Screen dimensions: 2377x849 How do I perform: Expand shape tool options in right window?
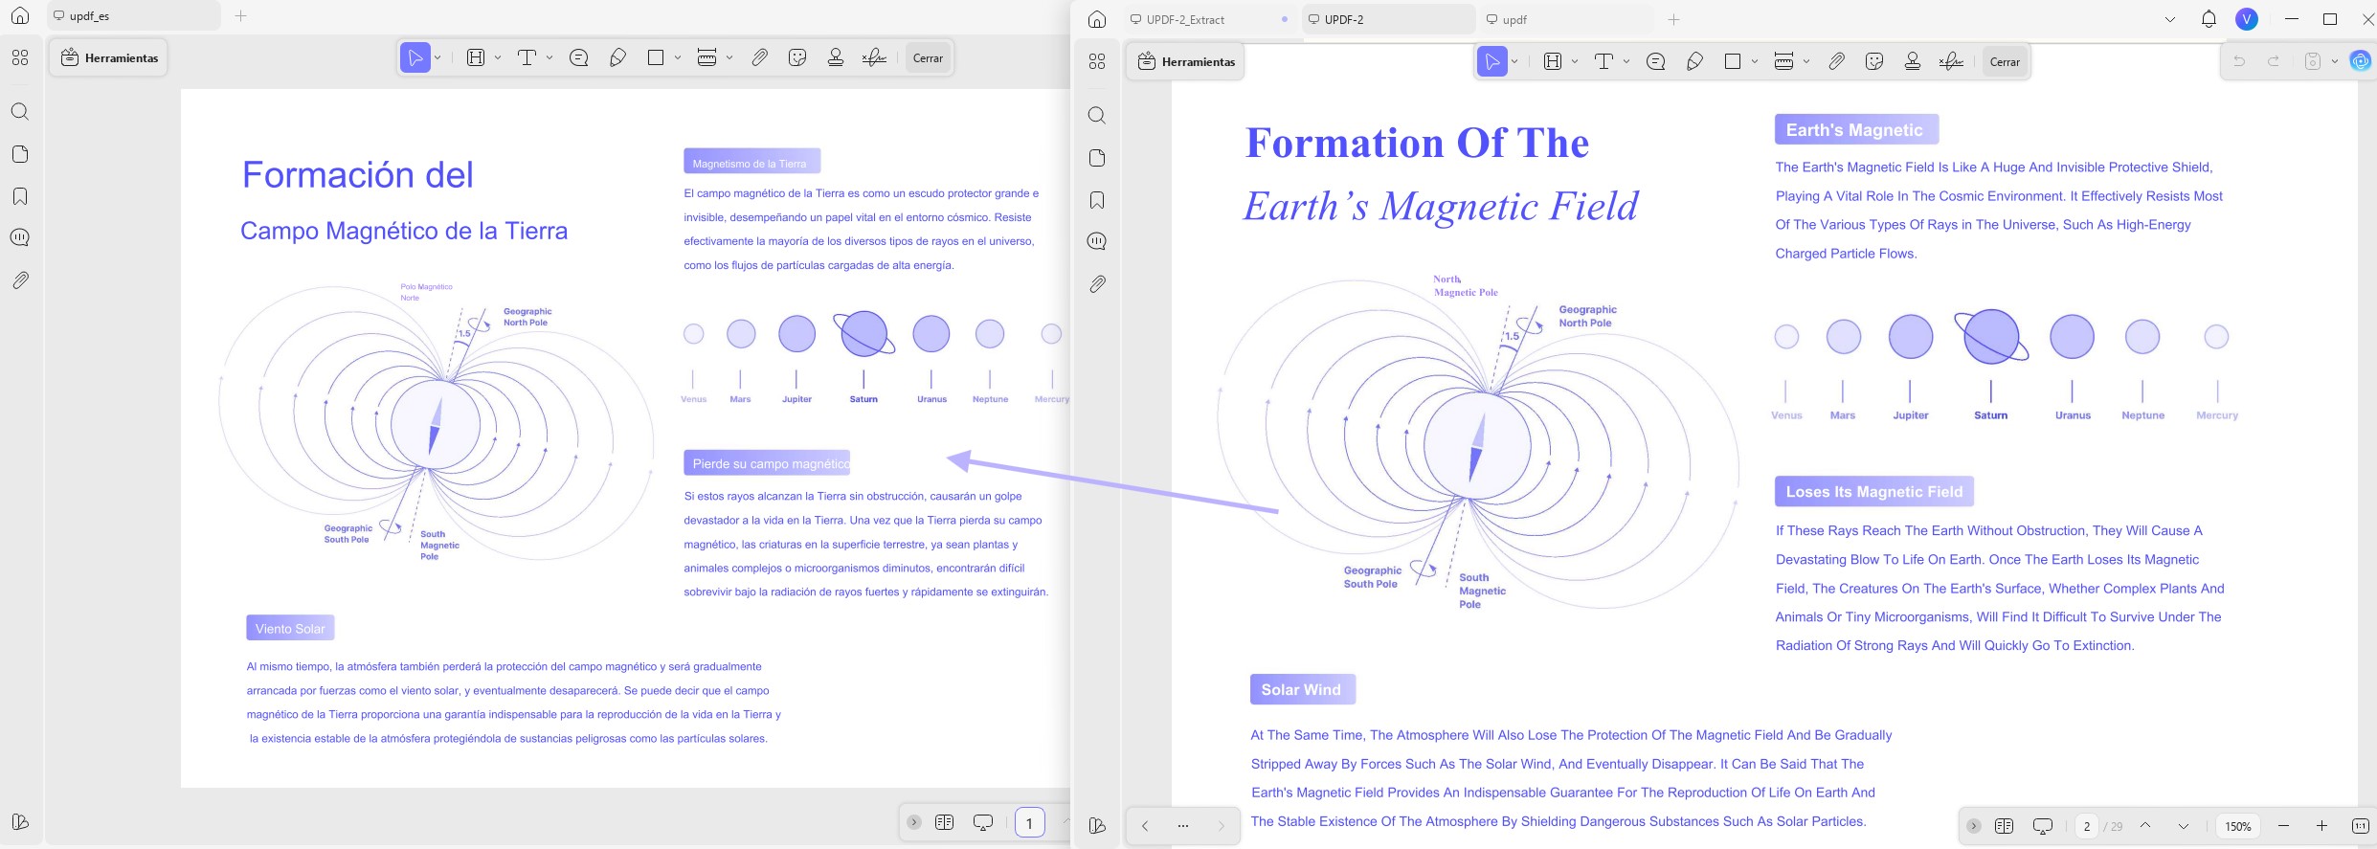point(1755,62)
